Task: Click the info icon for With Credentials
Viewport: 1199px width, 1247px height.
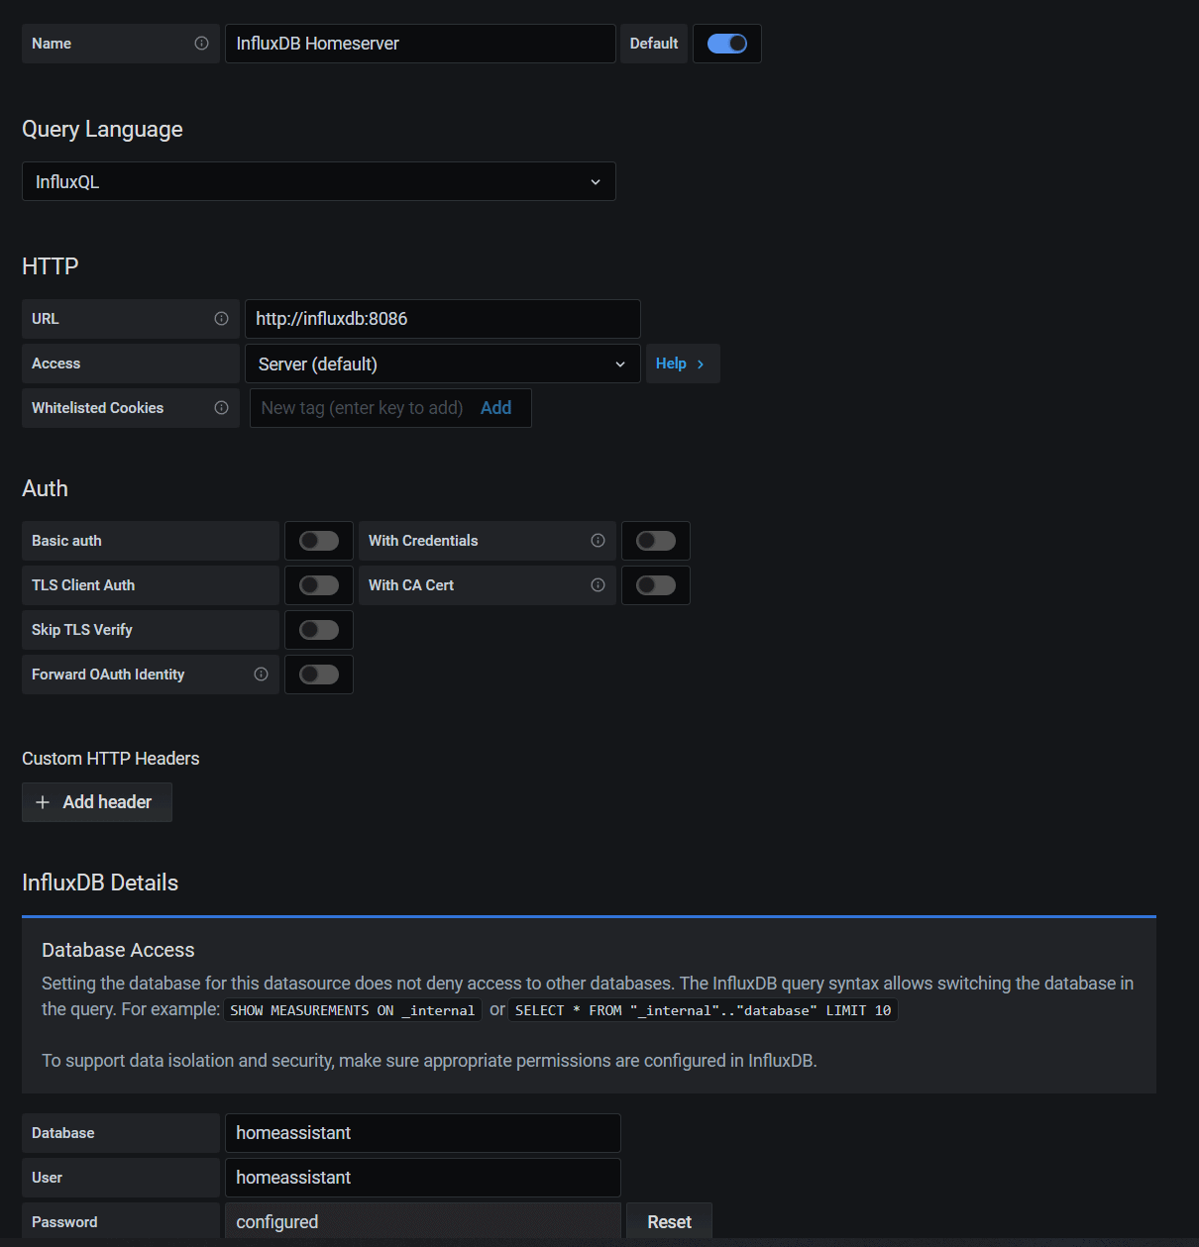Action: point(598,541)
